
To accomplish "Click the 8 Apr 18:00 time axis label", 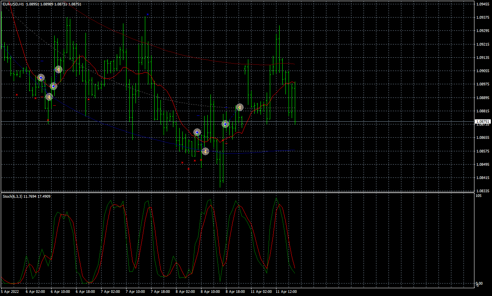I will [235, 291].
